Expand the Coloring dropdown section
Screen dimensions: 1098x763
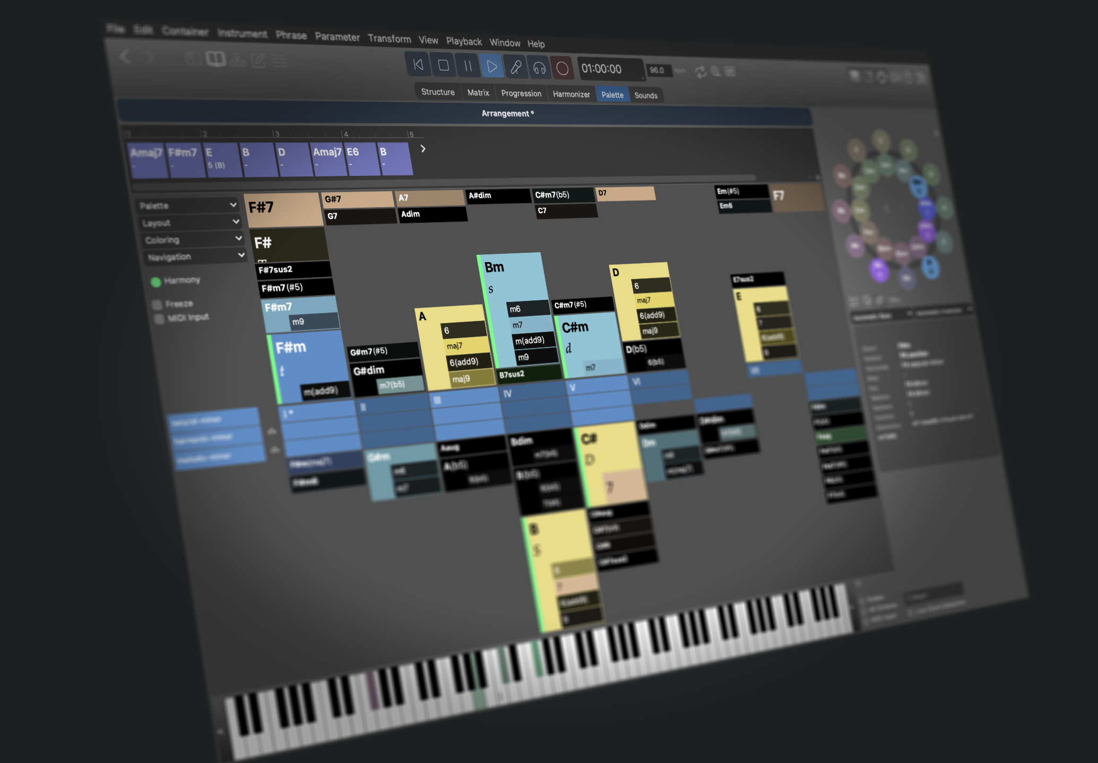click(193, 239)
